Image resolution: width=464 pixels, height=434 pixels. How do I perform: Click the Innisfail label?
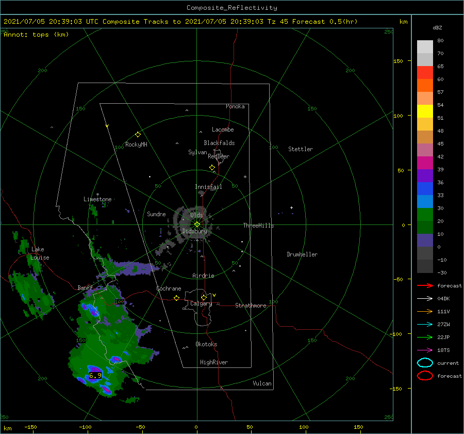point(208,187)
